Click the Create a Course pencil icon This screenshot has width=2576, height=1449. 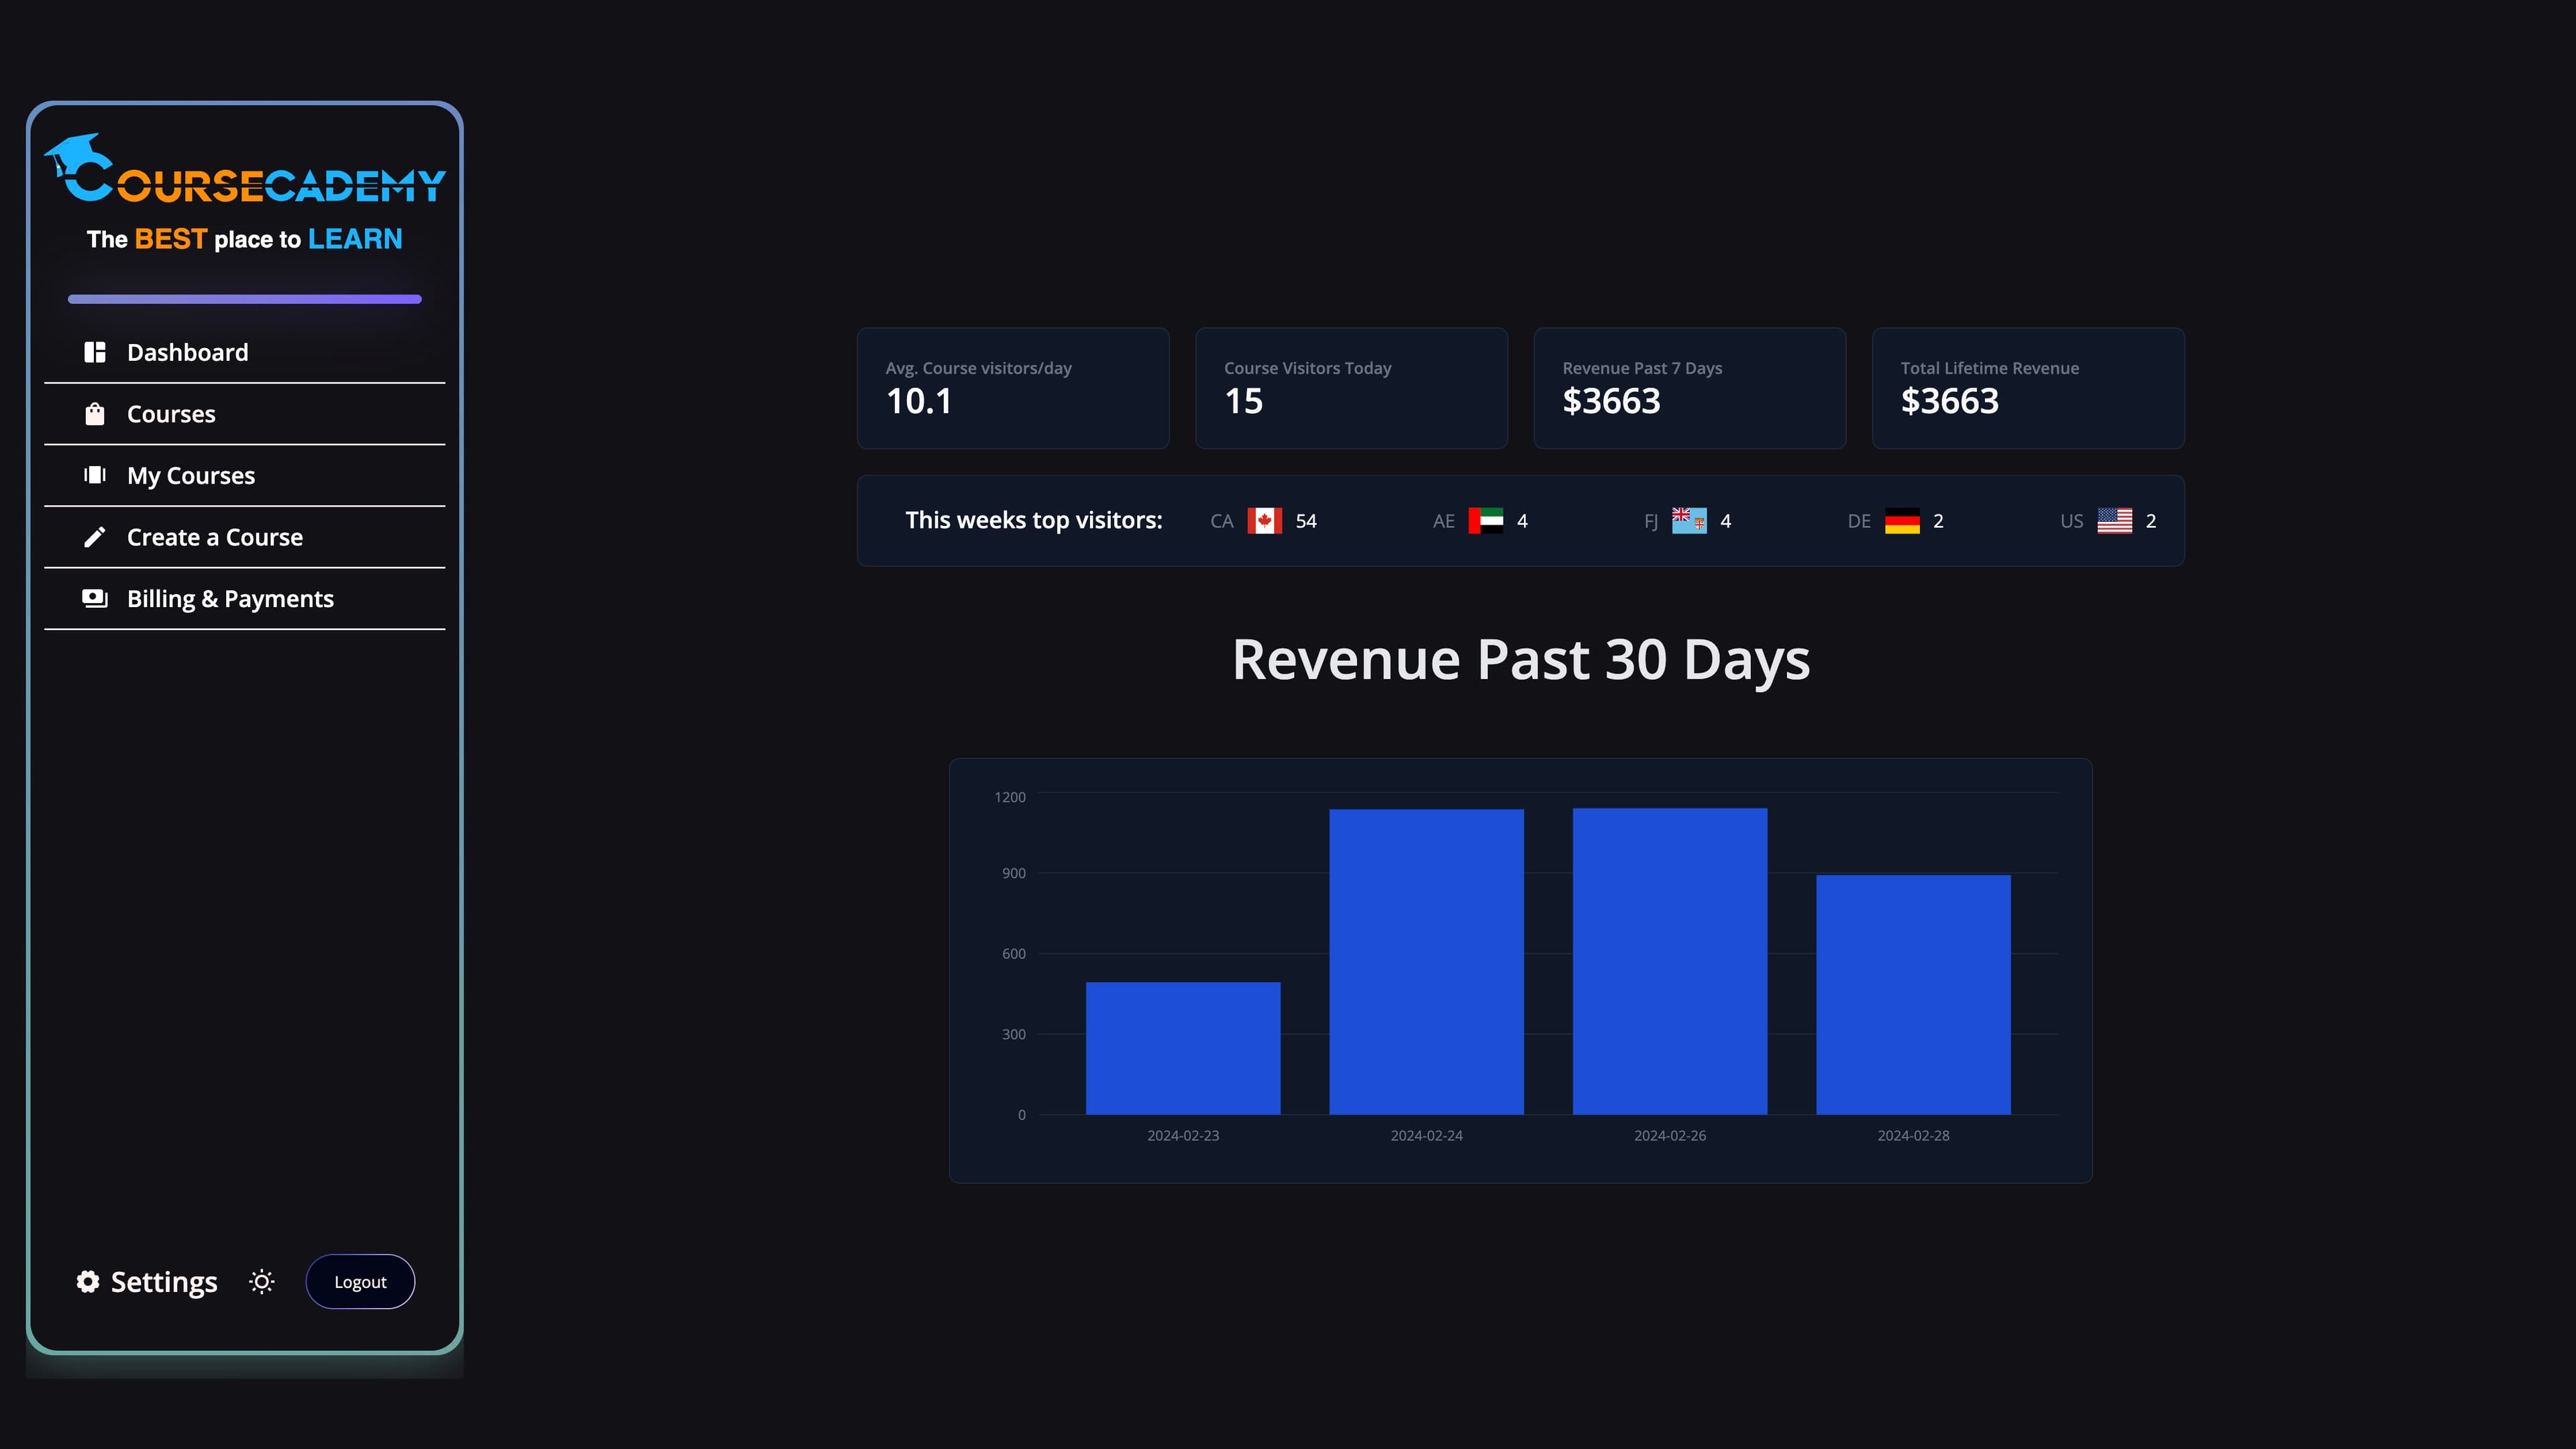tap(95, 537)
